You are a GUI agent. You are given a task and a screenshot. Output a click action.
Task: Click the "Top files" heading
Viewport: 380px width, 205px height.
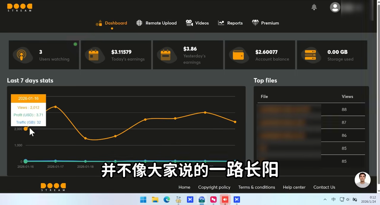(265, 81)
